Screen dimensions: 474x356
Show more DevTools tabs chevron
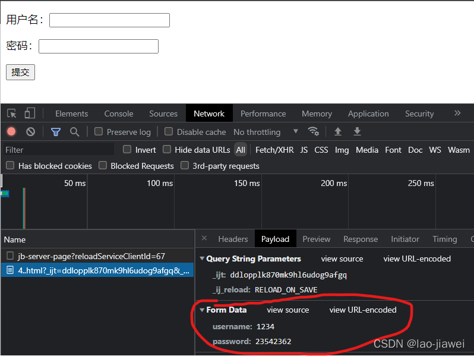point(457,113)
